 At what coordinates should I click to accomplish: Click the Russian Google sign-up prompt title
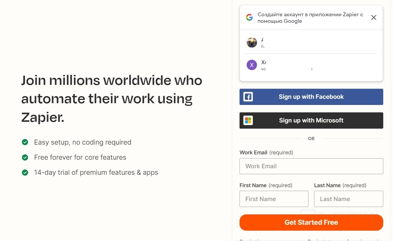coord(310,18)
